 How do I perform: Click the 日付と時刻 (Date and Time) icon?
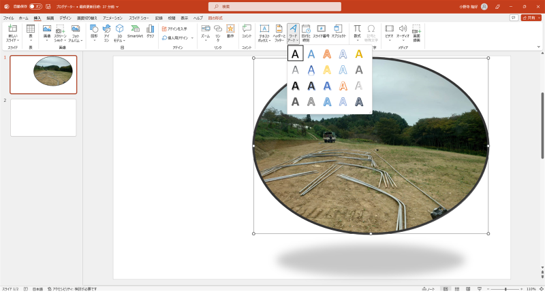(306, 32)
